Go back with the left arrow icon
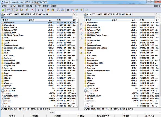 (x=38, y=10)
